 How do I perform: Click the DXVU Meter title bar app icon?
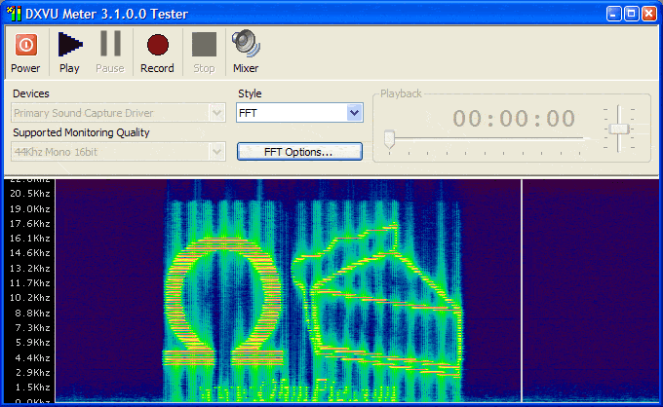[x=14, y=14]
